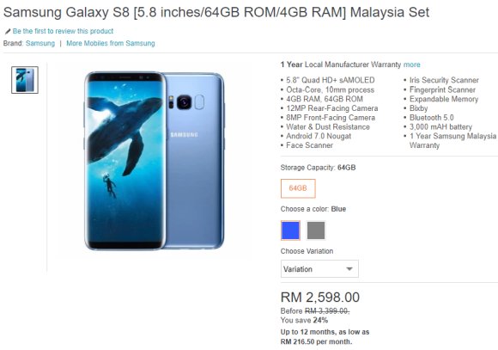The width and height of the screenshot is (498, 350).
Task: Click the RM 2,598.00 price
Action: 320,298
